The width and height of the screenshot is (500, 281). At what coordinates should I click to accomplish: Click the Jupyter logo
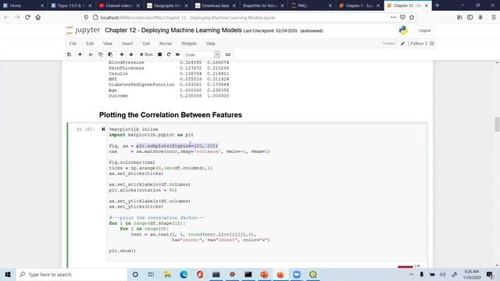pyautogui.click(x=84, y=30)
